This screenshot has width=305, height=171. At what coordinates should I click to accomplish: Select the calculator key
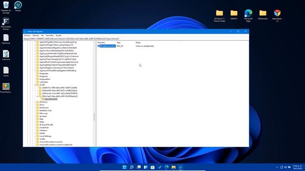(x=44, y=82)
